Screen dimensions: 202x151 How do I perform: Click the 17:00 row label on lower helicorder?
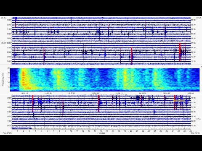click(x=9, y=121)
